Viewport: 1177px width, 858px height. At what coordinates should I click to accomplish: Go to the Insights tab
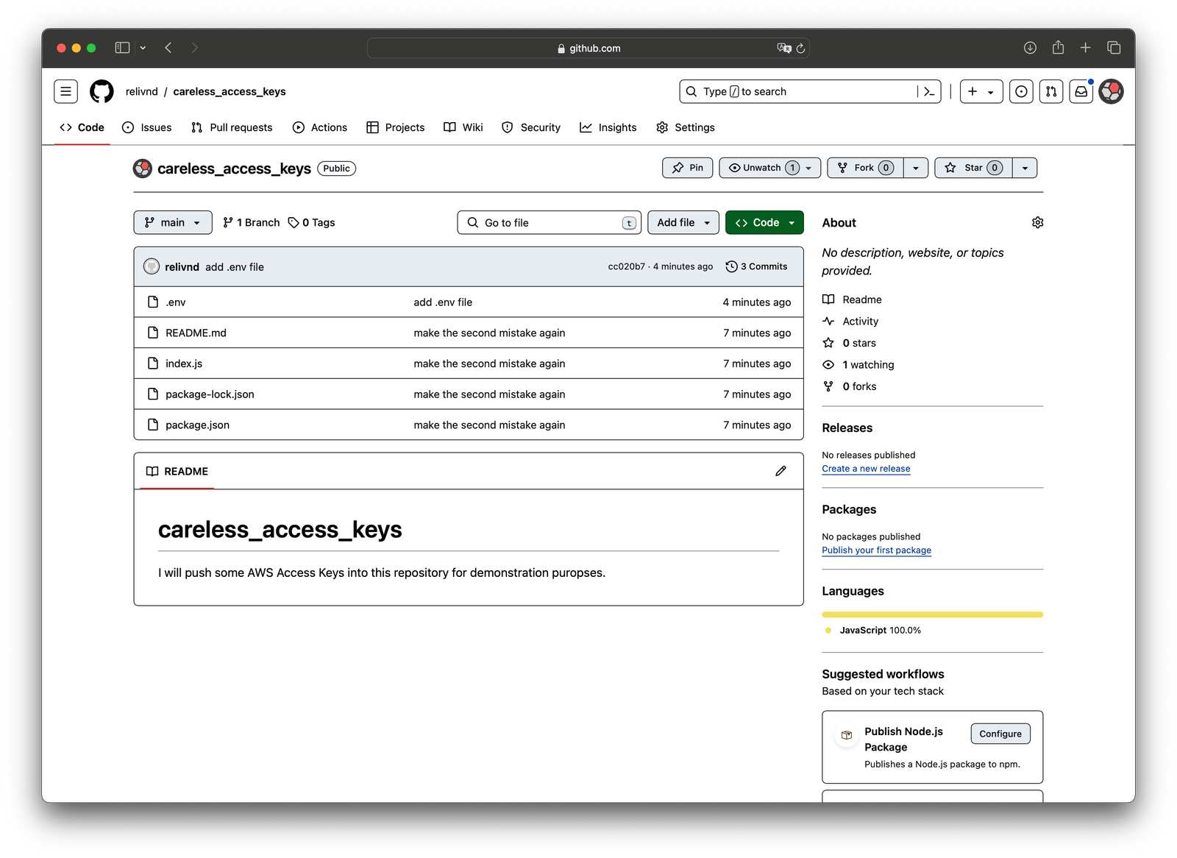pos(608,127)
